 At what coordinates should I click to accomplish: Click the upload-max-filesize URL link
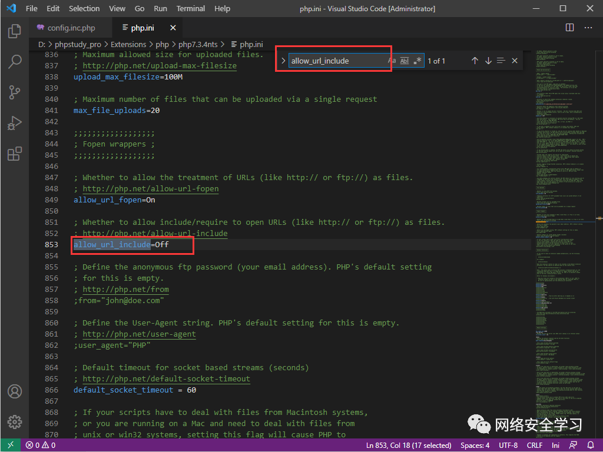tap(160, 66)
